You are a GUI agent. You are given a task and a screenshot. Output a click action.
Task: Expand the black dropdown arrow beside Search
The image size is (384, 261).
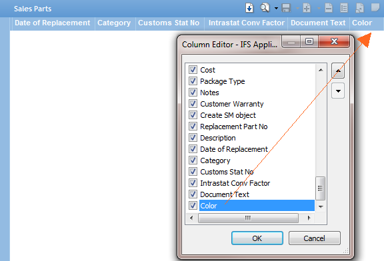click(x=276, y=8)
